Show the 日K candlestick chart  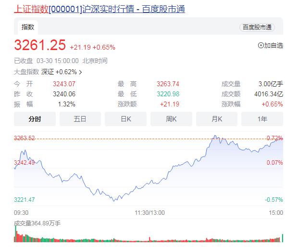pyautogui.click(x=126, y=119)
